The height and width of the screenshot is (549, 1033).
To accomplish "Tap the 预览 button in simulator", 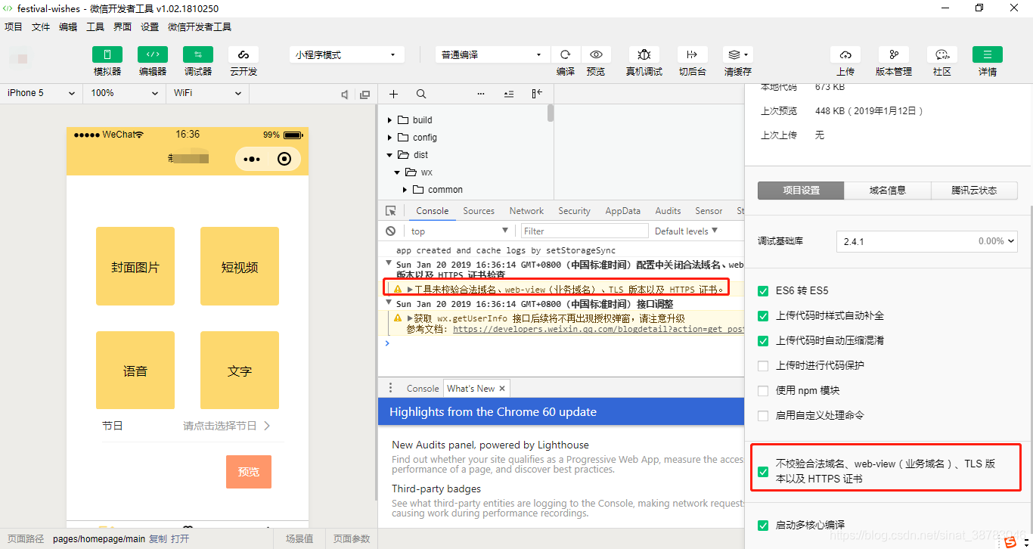I will (249, 471).
